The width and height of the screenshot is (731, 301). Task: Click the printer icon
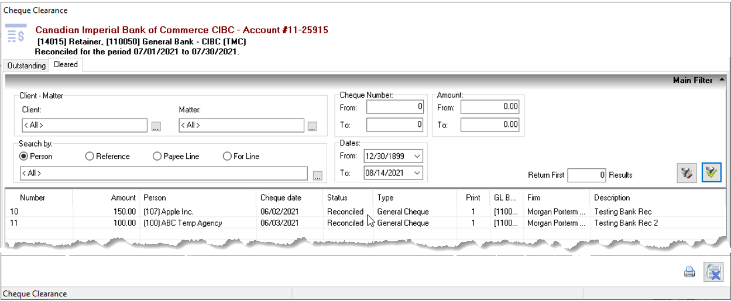coord(690,272)
